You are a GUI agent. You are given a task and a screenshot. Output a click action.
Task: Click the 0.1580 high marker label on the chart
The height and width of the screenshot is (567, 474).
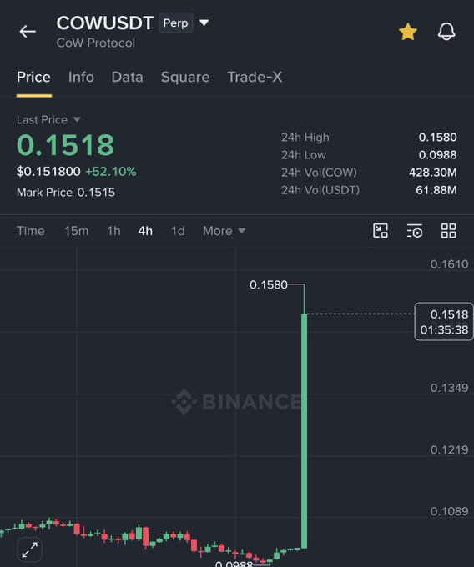(268, 285)
